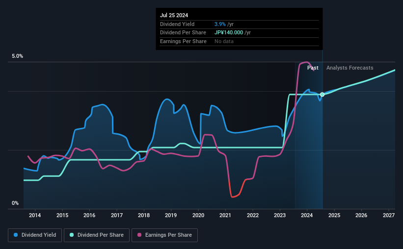
Task: Click the 2027 x-axis label
Action: (389, 215)
